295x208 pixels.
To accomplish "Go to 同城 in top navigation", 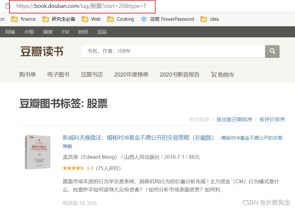I will 10,32.
